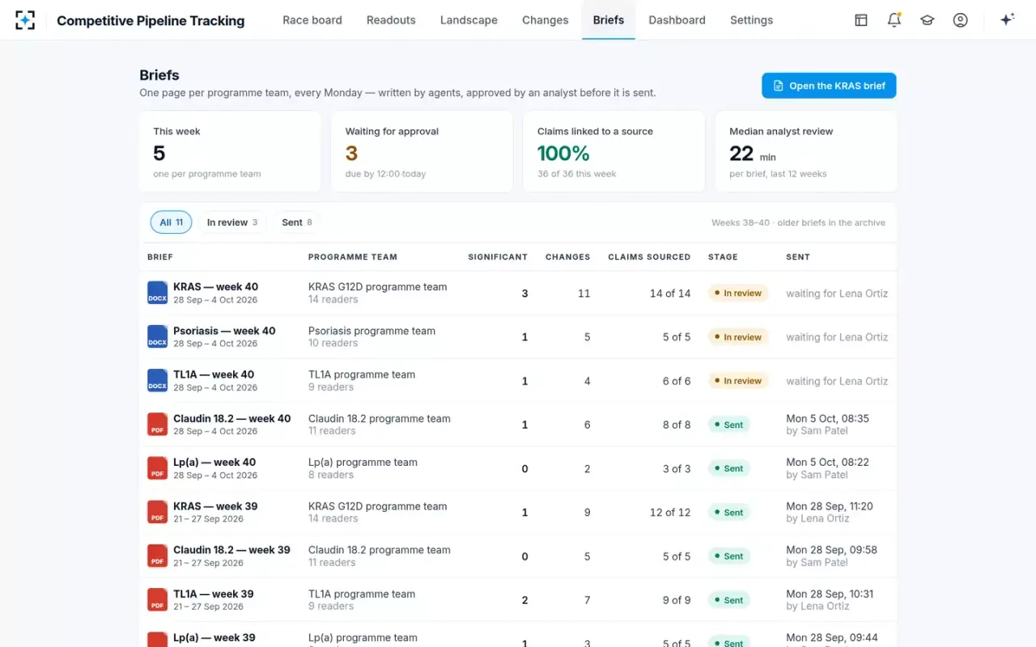Select the All 11 filter

(171, 222)
